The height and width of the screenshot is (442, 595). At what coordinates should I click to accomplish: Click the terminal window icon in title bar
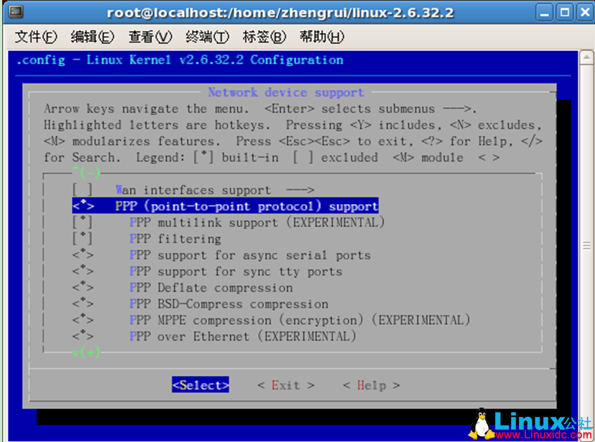pyautogui.click(x=16, y=11)
